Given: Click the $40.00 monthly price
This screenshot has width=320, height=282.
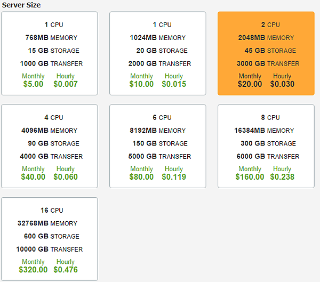Looking at the screenshot, I should 33,177.
